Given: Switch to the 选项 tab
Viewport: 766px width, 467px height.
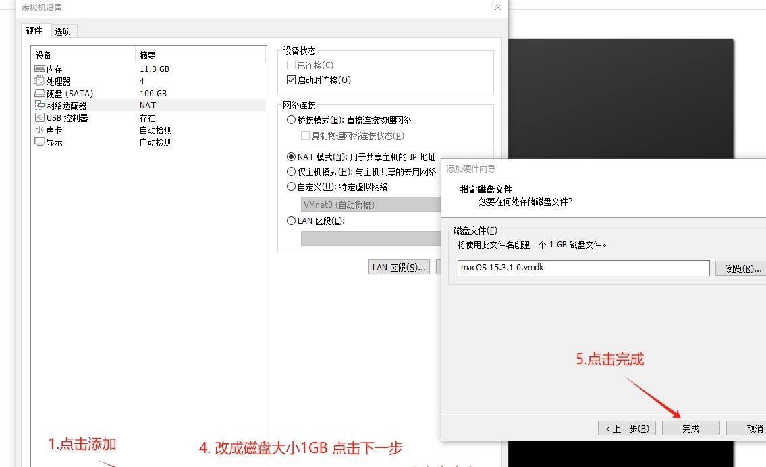Looking at the screenshot, I should pyautogui.click(x=63, y=31).
